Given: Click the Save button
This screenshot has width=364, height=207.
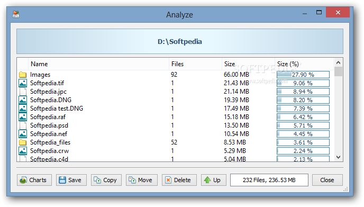Looking at the screenshot, I should (71, 180).
